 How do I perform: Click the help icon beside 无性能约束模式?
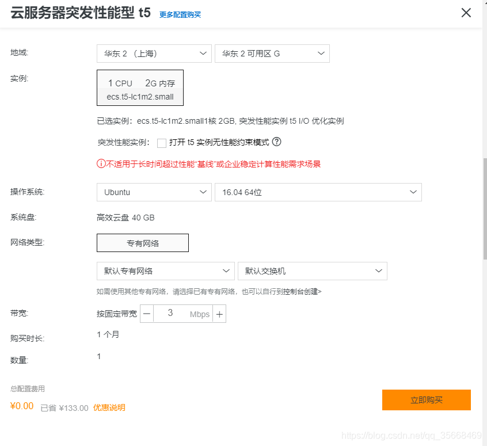click(276, 142)
